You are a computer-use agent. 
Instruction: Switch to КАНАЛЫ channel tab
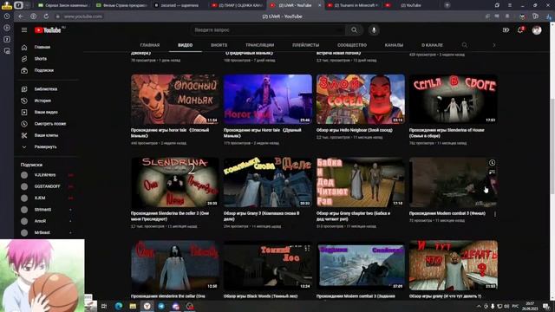[x=394, y=45]
